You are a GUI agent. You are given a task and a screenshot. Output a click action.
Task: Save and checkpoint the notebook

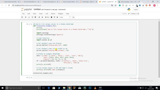click(x=22, y=17)
